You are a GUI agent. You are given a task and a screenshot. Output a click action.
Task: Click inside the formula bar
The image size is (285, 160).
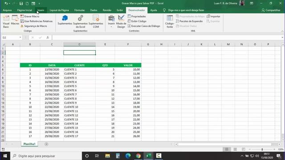tap(166, 37)
